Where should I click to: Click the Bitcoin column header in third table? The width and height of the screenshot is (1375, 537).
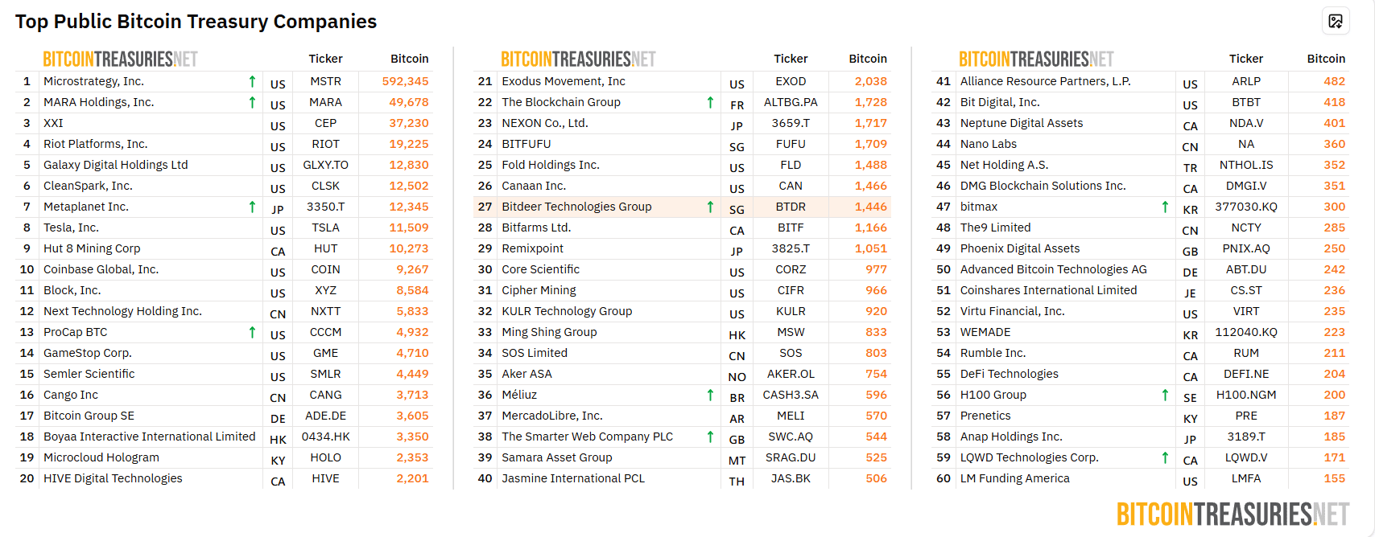point(1326,59)
